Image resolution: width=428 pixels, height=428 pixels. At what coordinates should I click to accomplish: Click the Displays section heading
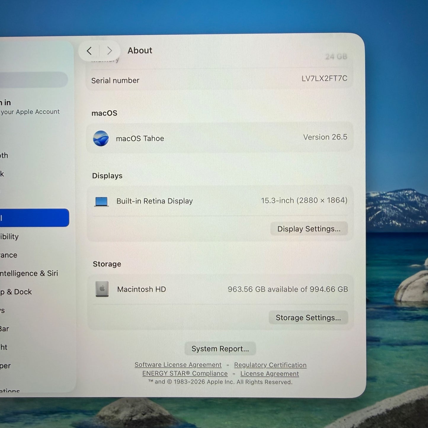[x=107, y=176]
